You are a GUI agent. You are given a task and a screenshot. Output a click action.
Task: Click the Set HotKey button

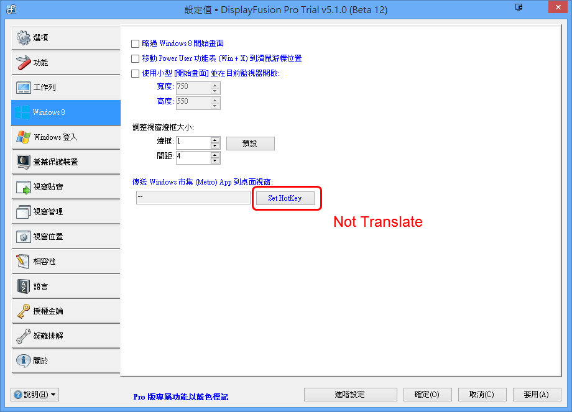pos(285,198)
